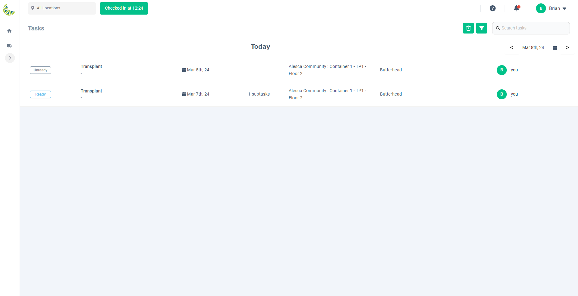Go to next day arrow
The height and width of the screenshot is (296, 578).
[567, 47]
